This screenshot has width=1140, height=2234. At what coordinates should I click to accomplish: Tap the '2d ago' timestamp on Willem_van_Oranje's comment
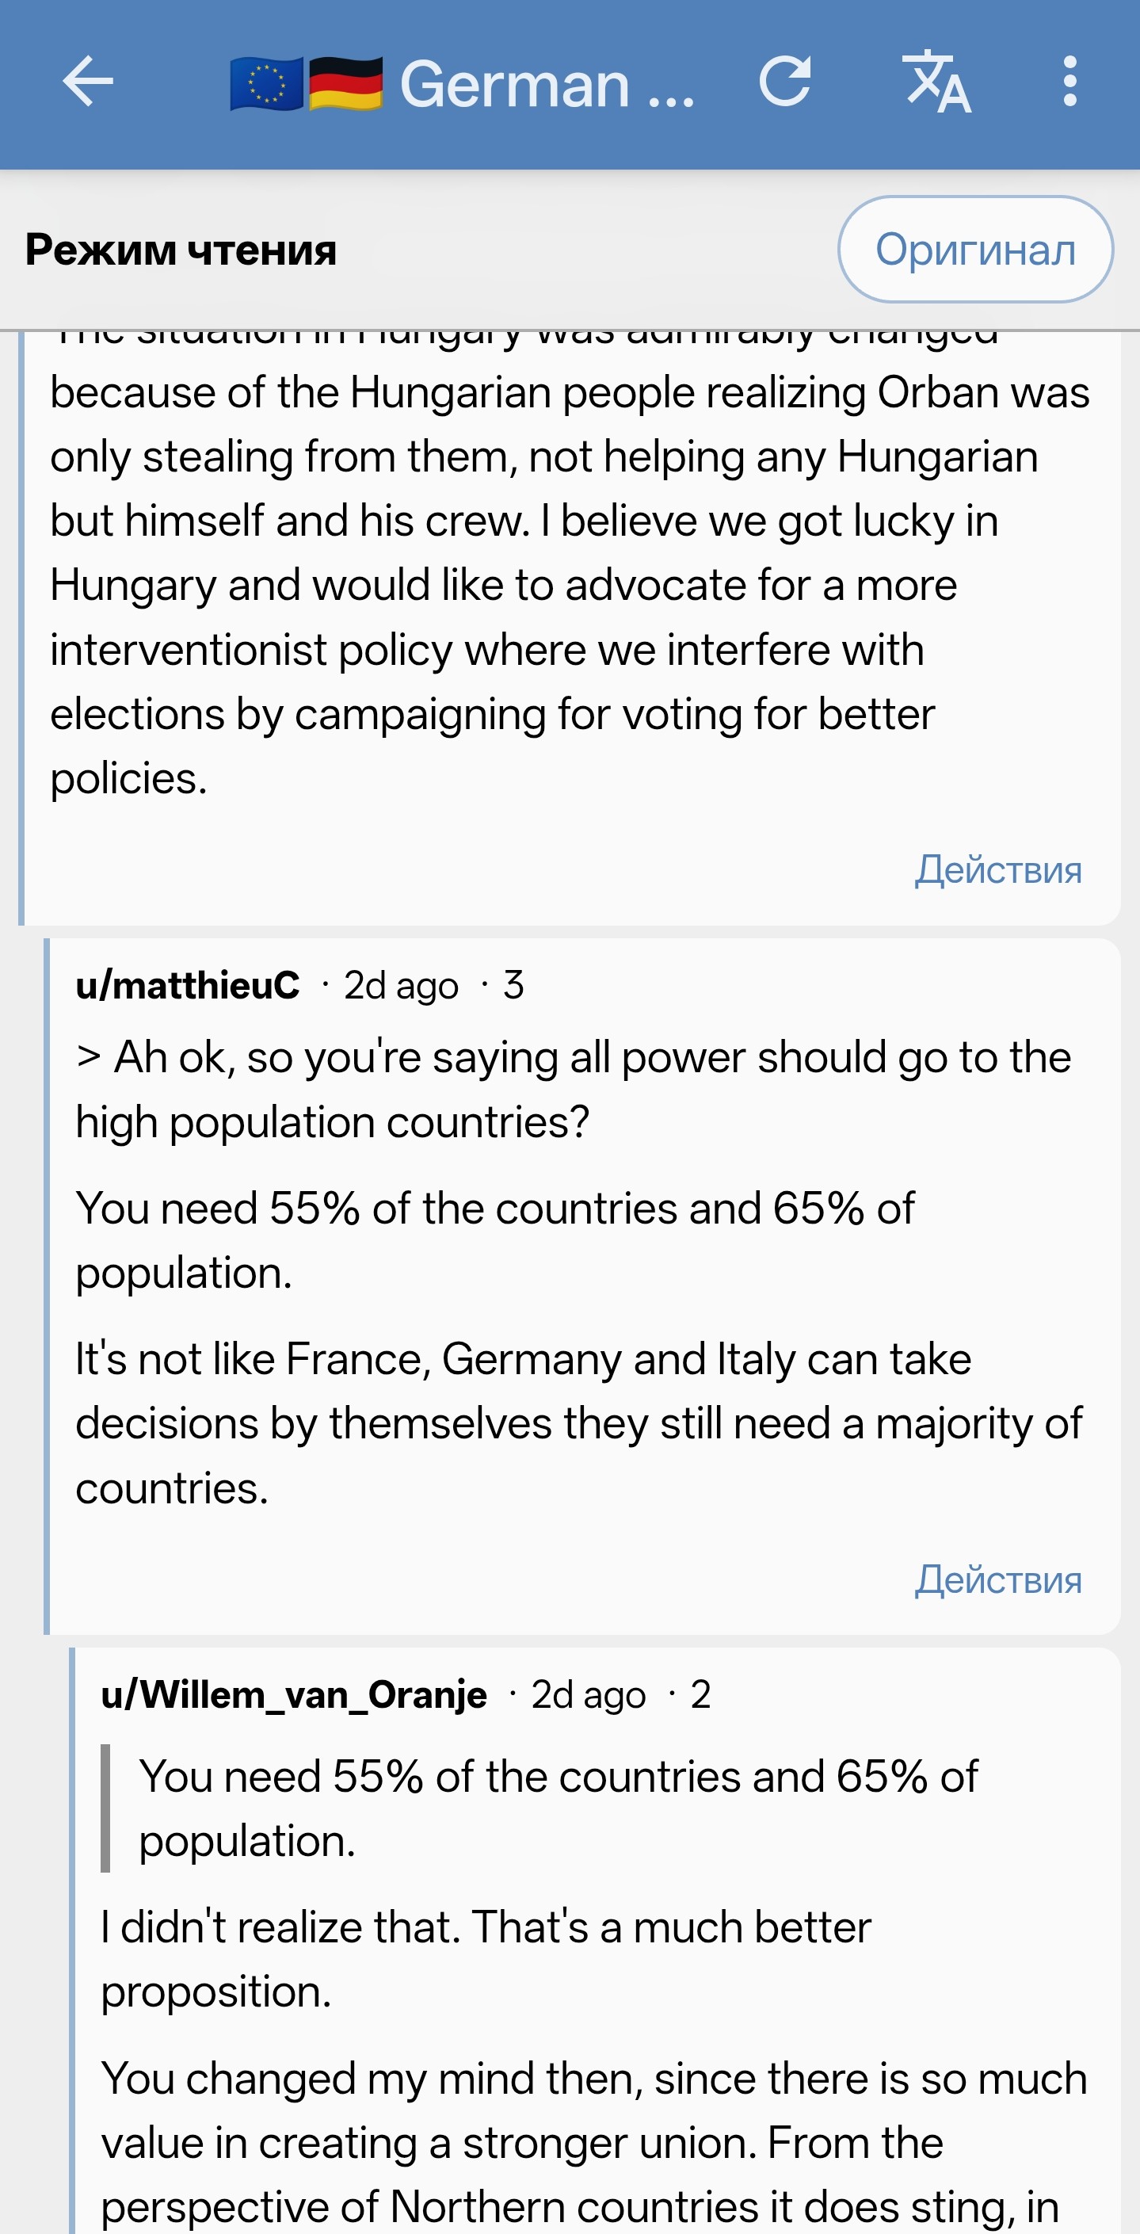tap(589, 1695)
